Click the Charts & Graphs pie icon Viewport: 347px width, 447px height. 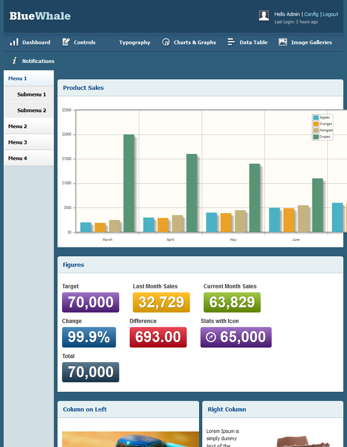(x=166, y=42)
